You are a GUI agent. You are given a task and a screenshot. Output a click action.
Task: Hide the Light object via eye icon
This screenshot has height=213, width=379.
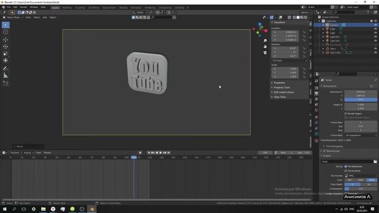pyautogui.click(x=375, y=33)
